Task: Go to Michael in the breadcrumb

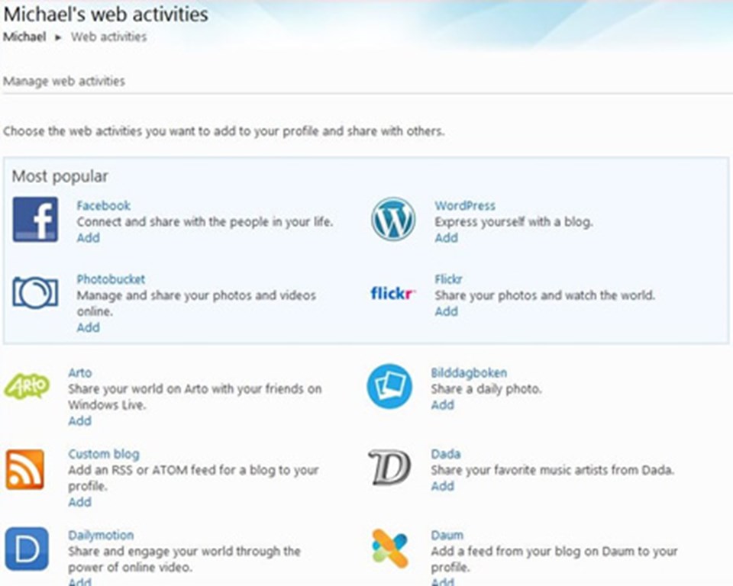Action: pos(24,37)
